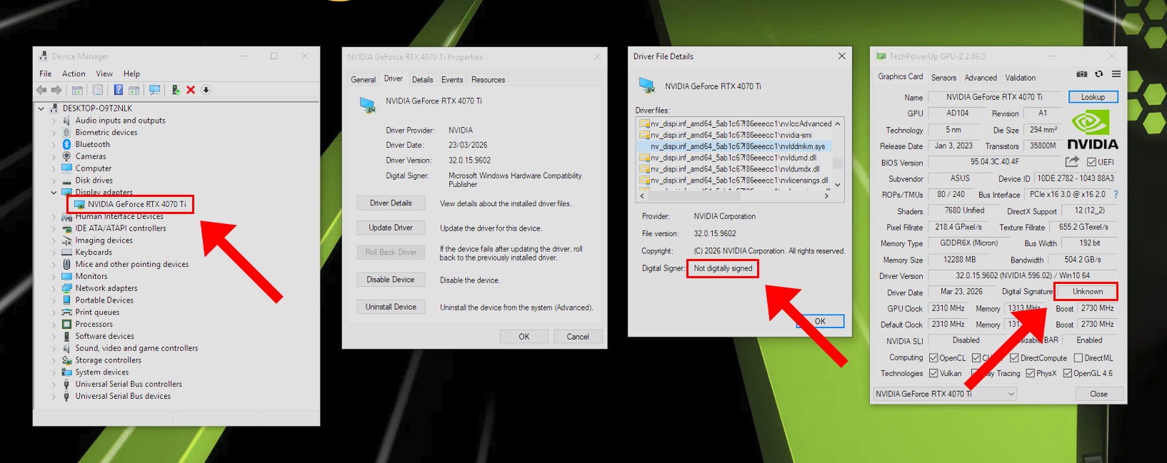Click the Update driver icon with green arrow
The height and width of the screenshot is (463, 1167).
pyautogui.click(x=176, y=90)
